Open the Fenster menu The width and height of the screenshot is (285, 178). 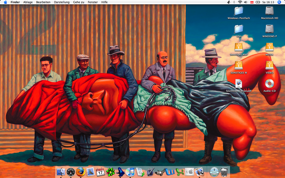[93, 2]
